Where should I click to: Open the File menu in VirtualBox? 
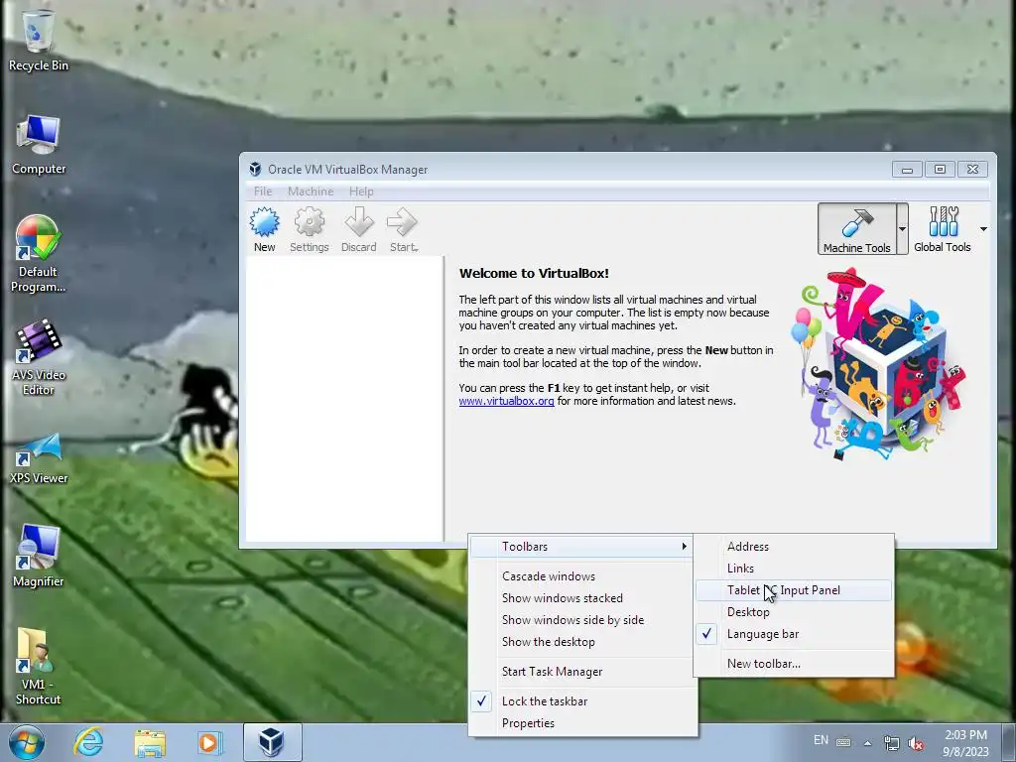(x=262, y=191)
